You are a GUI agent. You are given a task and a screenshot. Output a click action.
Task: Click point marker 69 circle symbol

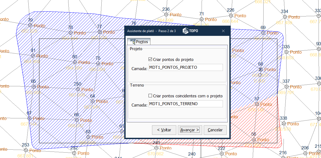pos(263,33)
